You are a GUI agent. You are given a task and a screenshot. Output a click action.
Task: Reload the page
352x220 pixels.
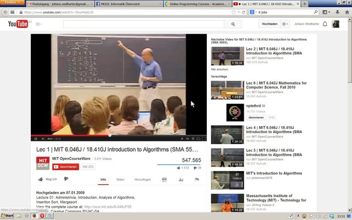point(244,12)
